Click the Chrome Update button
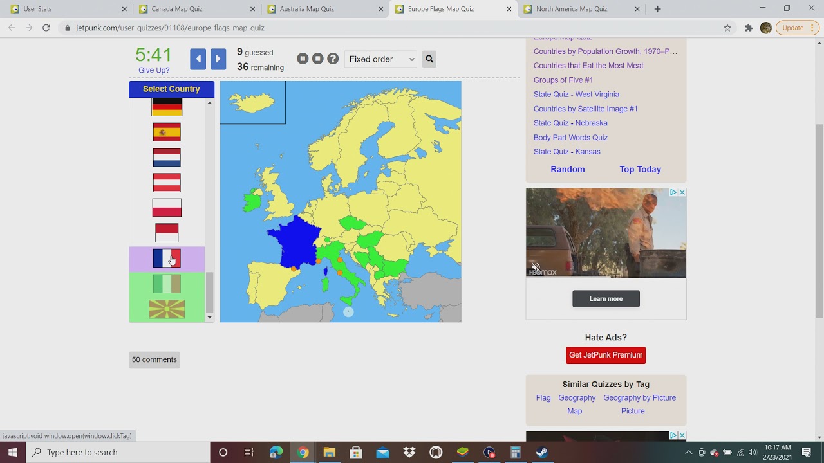The image size is (824, 463). 797,28
